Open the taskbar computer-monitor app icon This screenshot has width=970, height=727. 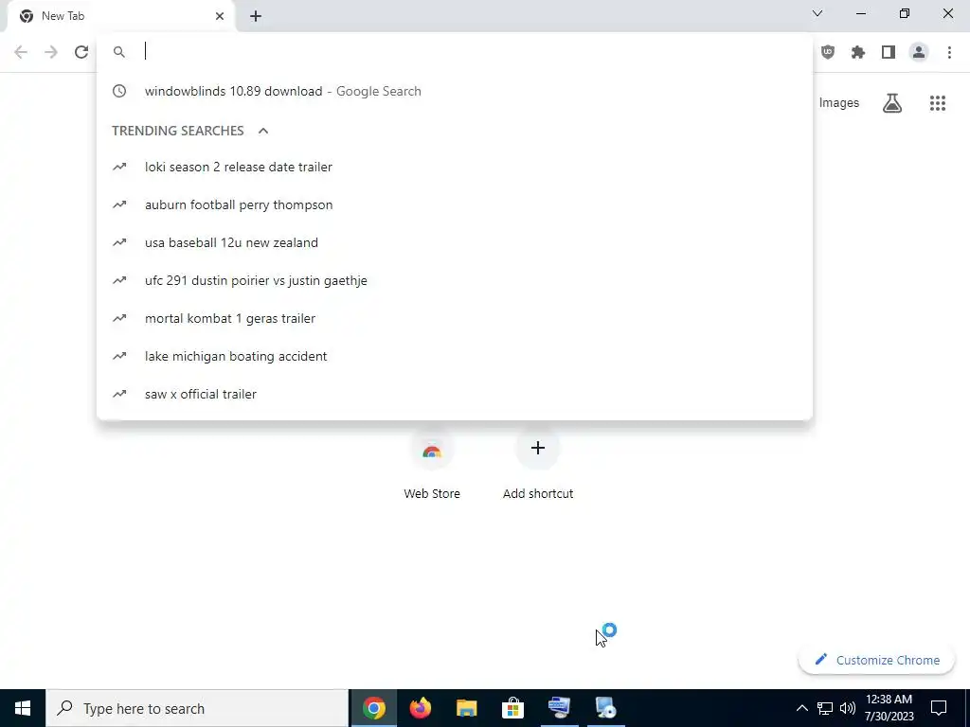[559, 708]
